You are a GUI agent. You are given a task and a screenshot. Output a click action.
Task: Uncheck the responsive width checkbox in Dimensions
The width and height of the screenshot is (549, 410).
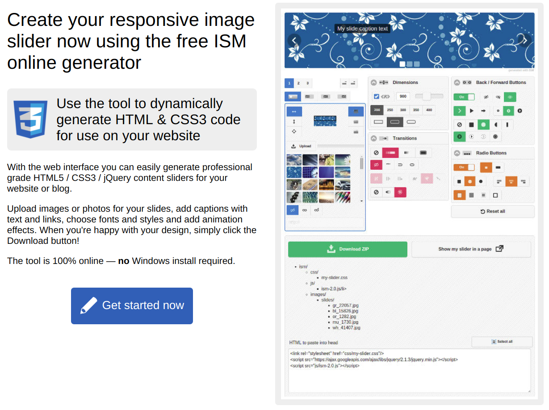(376, 96)
